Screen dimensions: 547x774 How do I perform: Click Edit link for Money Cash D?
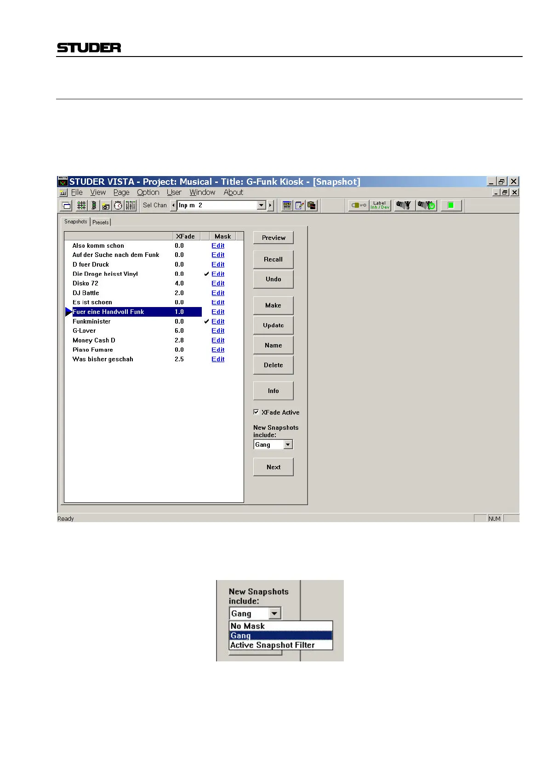[x=218, y=341]
